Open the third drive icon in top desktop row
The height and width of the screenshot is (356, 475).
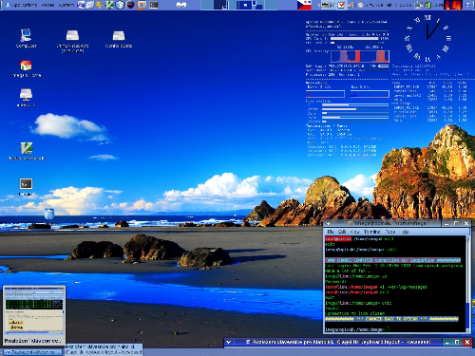[x=119, y=35]
